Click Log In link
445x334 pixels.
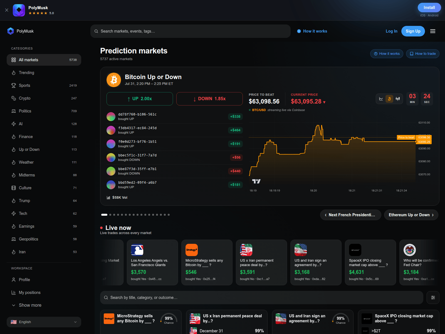coord(391,31)
